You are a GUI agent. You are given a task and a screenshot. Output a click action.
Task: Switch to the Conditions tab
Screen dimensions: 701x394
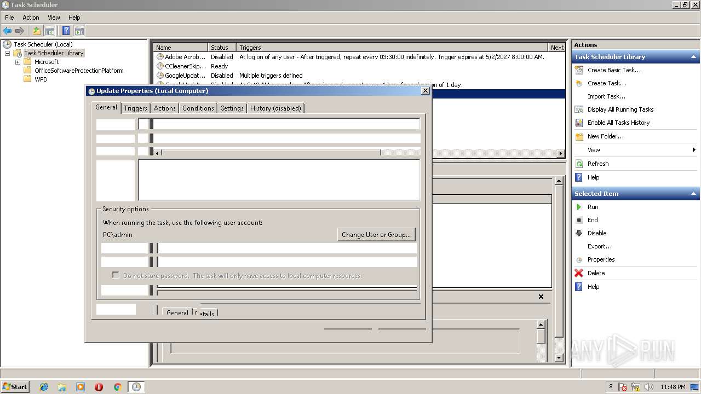tap(198, 108)
